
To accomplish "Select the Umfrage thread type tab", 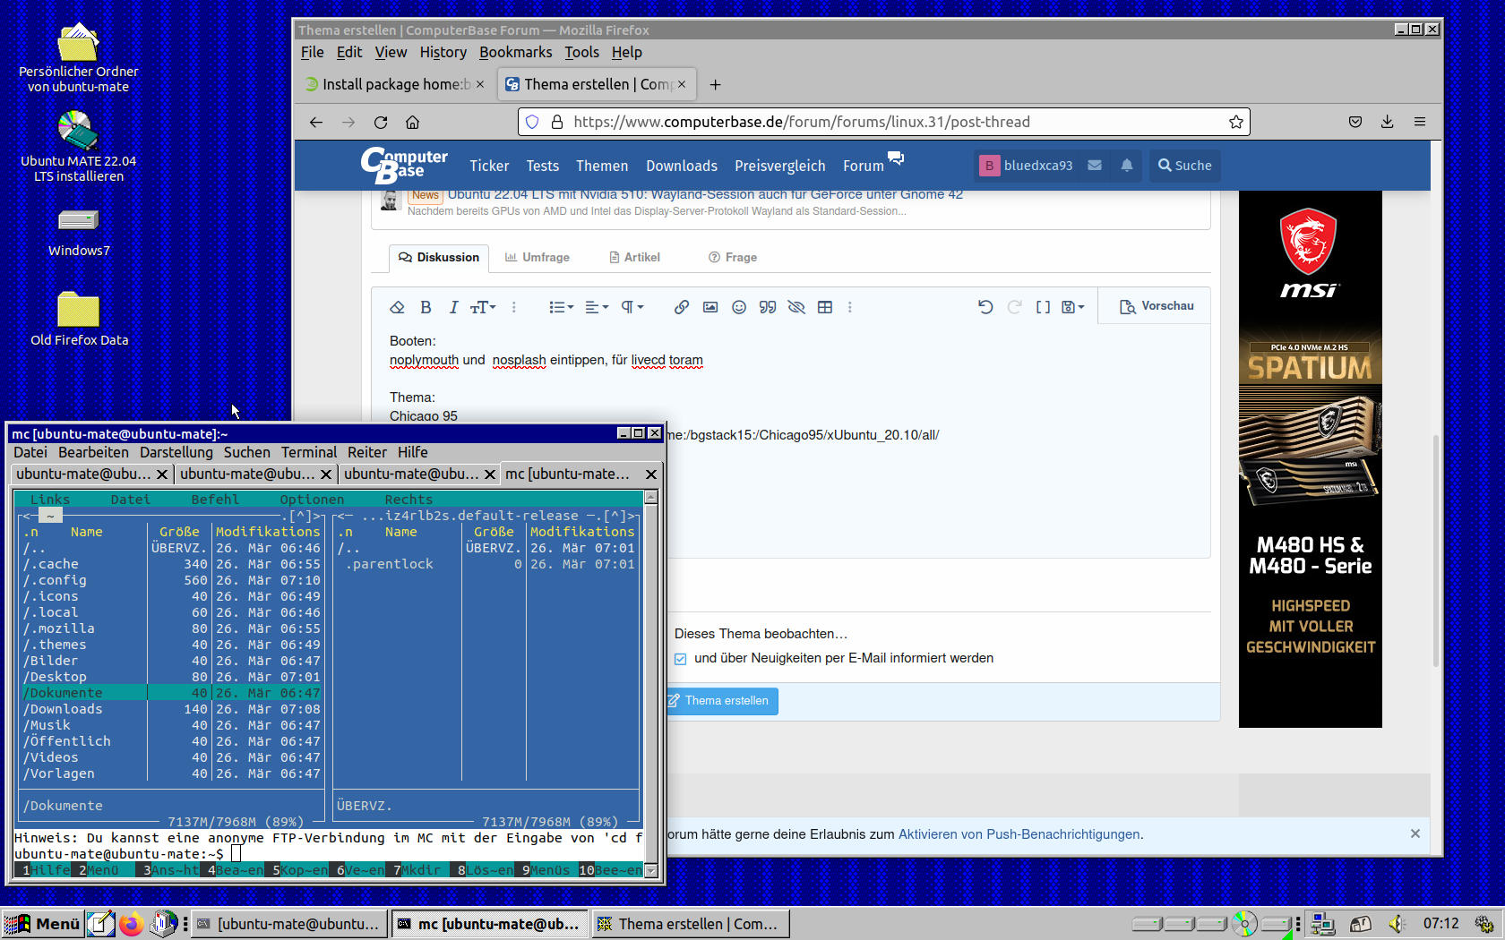I will 537,258.
